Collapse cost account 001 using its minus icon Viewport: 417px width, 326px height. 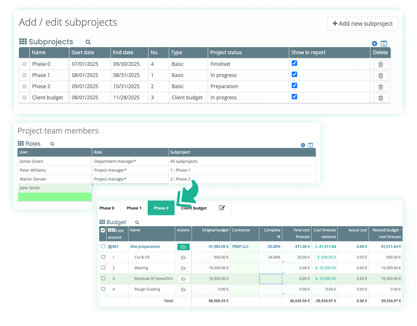(111, 247)
